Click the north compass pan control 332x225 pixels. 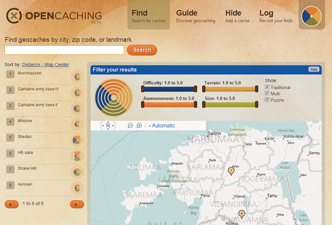108,126
